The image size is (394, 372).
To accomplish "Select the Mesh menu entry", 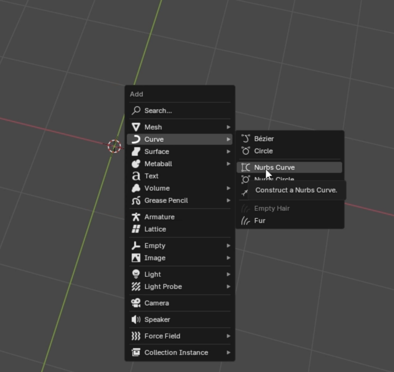I will coord(180,127).
